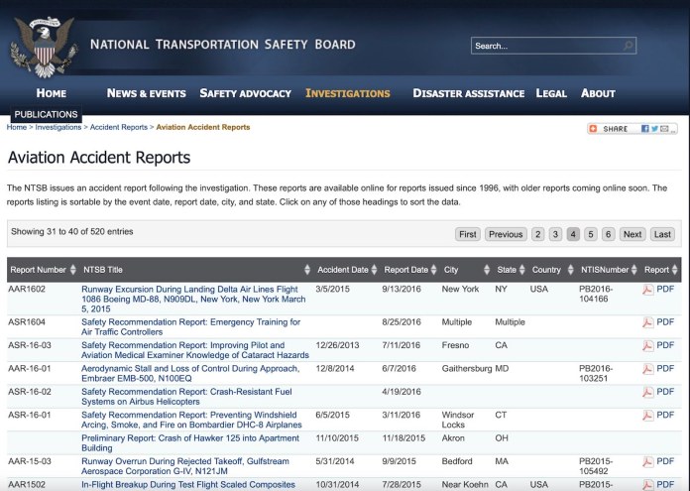This screenshot has width=690, height=491.
Task: Open In-Flight Breakup Scaled Composites report
Action: pos(188,485)
